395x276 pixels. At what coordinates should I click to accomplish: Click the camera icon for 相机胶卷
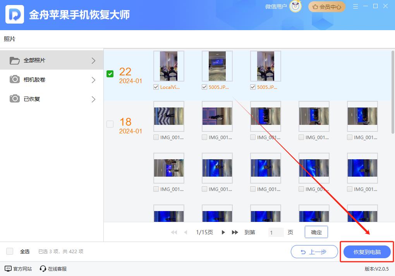15,80
